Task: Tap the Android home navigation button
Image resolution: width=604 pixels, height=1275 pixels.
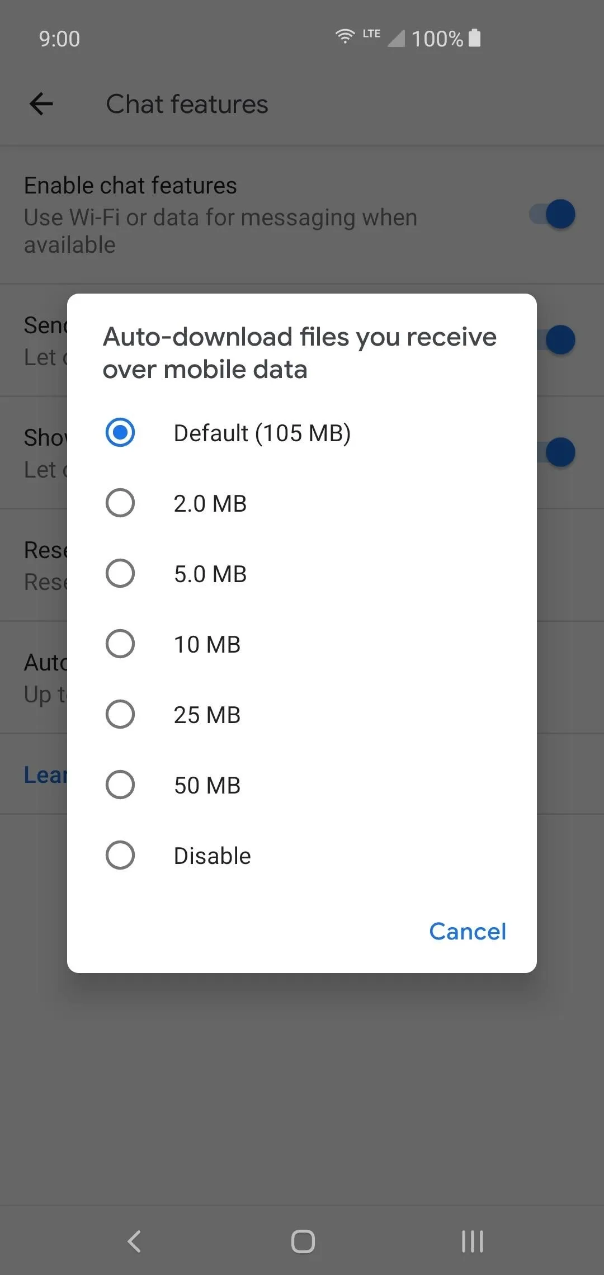Action: tap(303, 1241)
